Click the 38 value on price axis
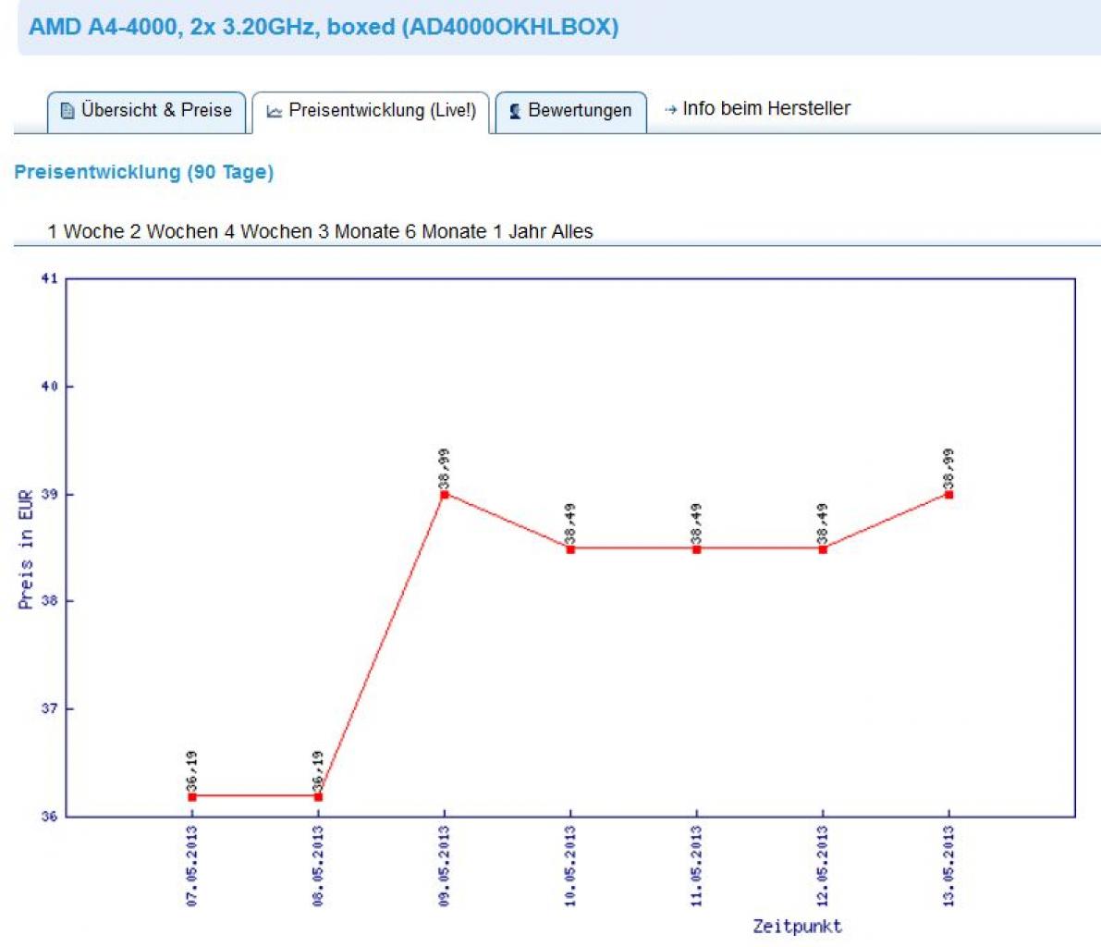The height and width of the screenshot is (947, 1101). (x=49, y=601)
